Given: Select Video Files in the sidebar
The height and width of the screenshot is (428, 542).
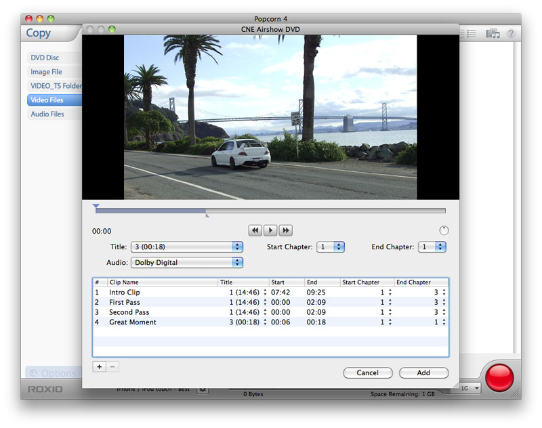Looking at the screenshot, I should tap(47, 100).
